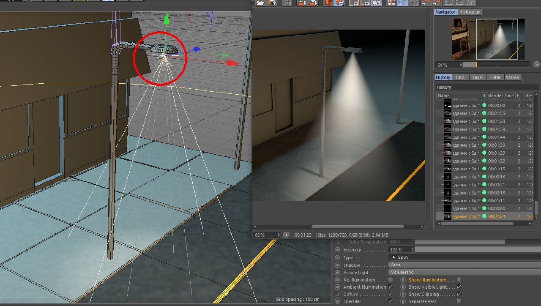Open the light Type dropdown showing Spot
The image size is (541, 306).
[x=464, y=257]
